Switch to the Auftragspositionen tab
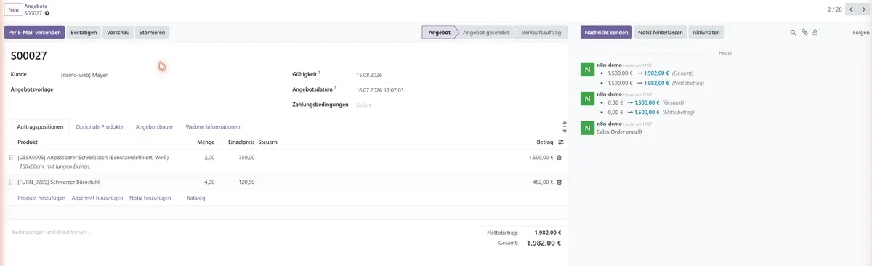Screen dimensions: 872x266 pos(40,126)
